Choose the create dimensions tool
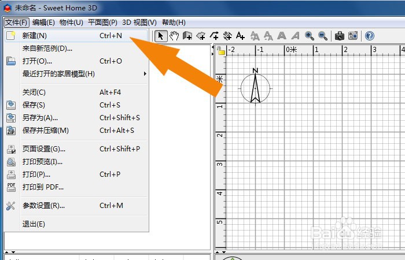Screen dimensions: 405x260 [227, 36]
